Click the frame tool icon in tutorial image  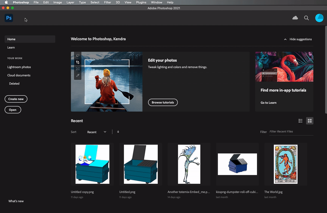[78, 69]
